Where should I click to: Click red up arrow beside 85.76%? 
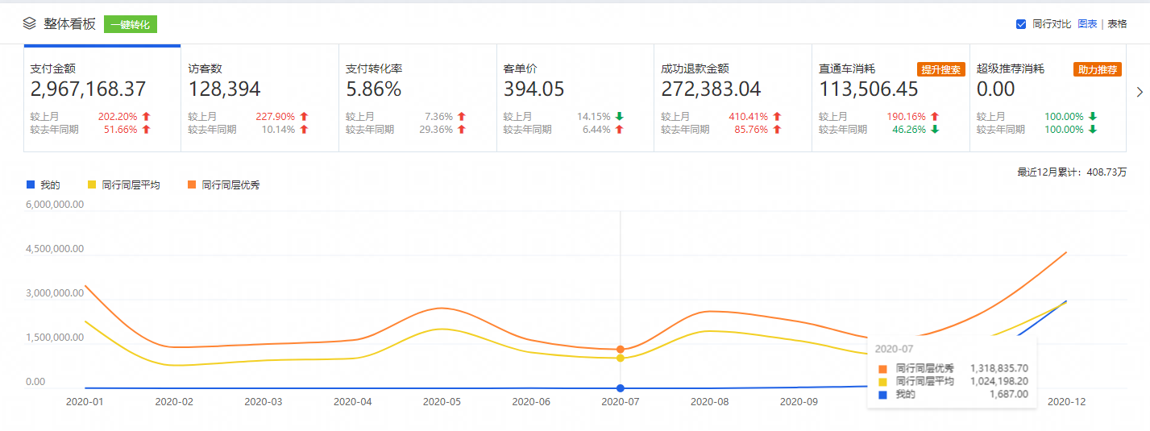[x=777, y=129]
